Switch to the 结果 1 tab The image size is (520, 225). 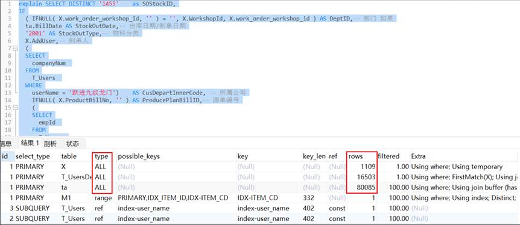[30, 143]
